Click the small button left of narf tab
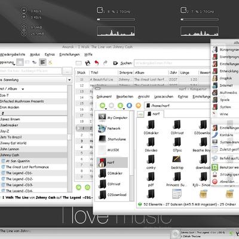 coord(140,114)
